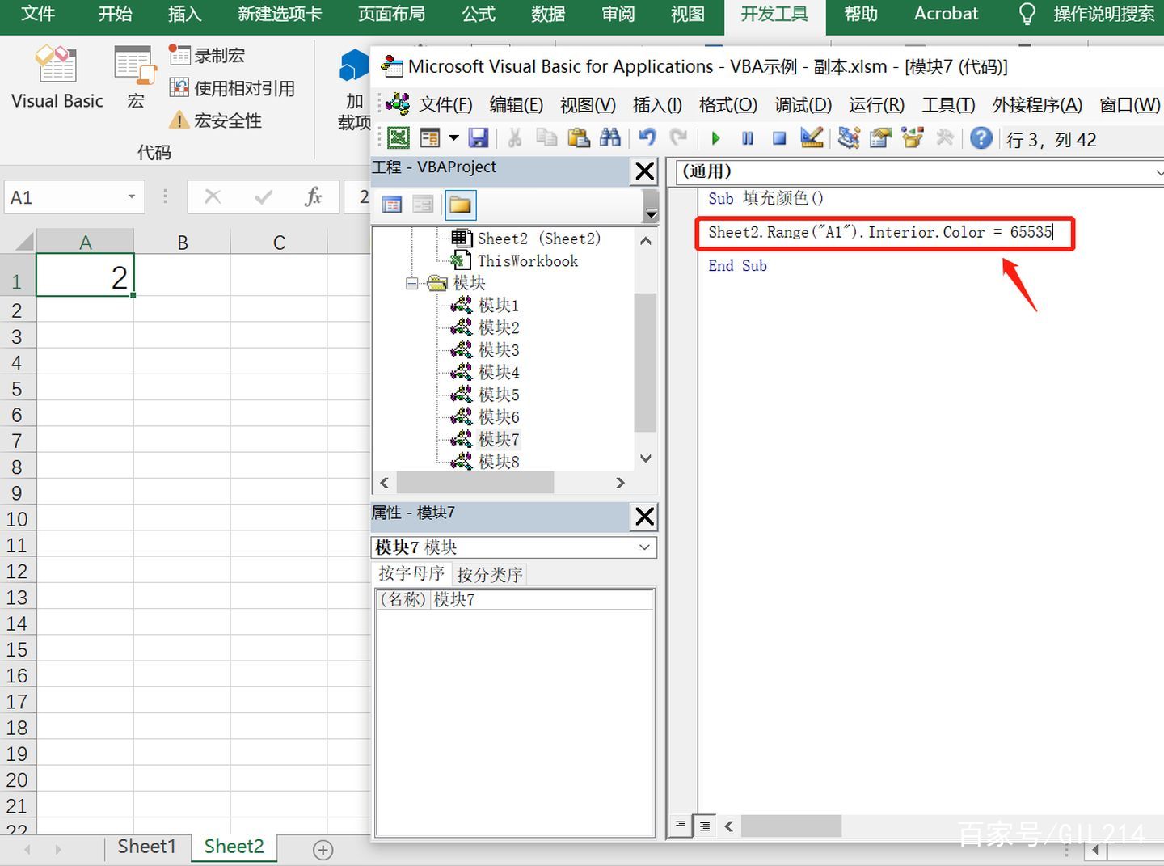Switch to full module view button
The height and width of the screenshot is (866, 1164).
705,826
